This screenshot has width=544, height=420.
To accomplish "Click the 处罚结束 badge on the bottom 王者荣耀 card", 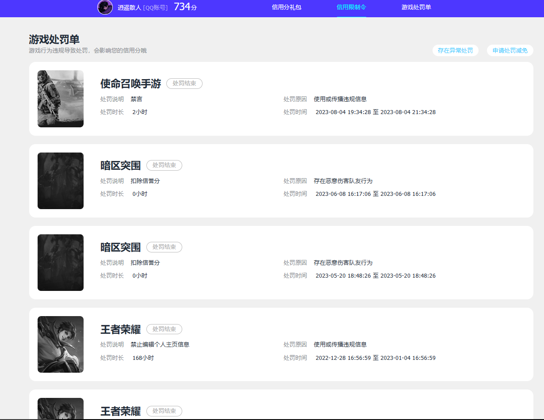I will tap(164, 411).
